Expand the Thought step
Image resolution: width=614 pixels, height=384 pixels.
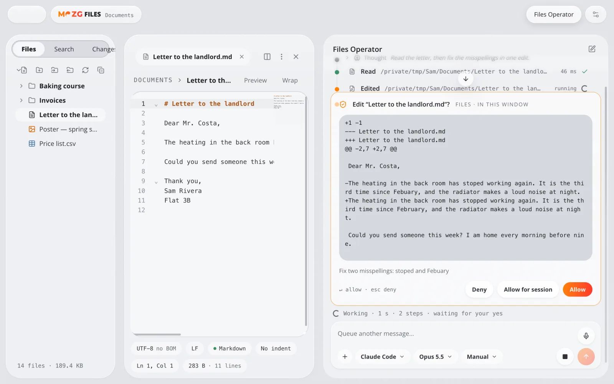(x=347, y=58)
